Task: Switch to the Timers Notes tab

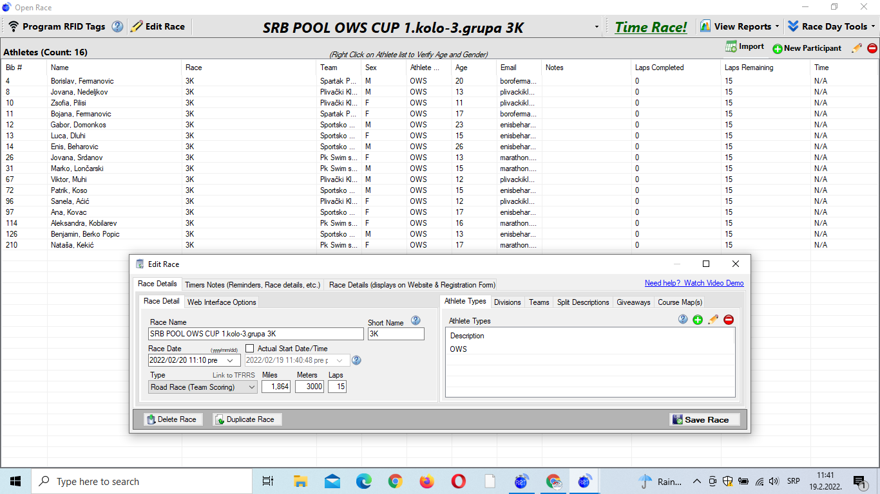Action: tap(252, 284)
